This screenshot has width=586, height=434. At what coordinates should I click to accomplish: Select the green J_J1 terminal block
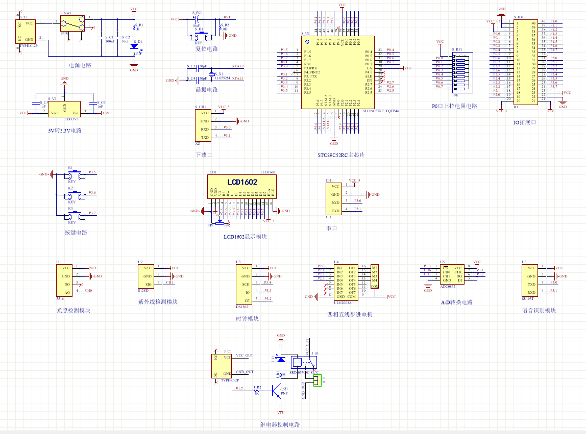tap(317, 380)
